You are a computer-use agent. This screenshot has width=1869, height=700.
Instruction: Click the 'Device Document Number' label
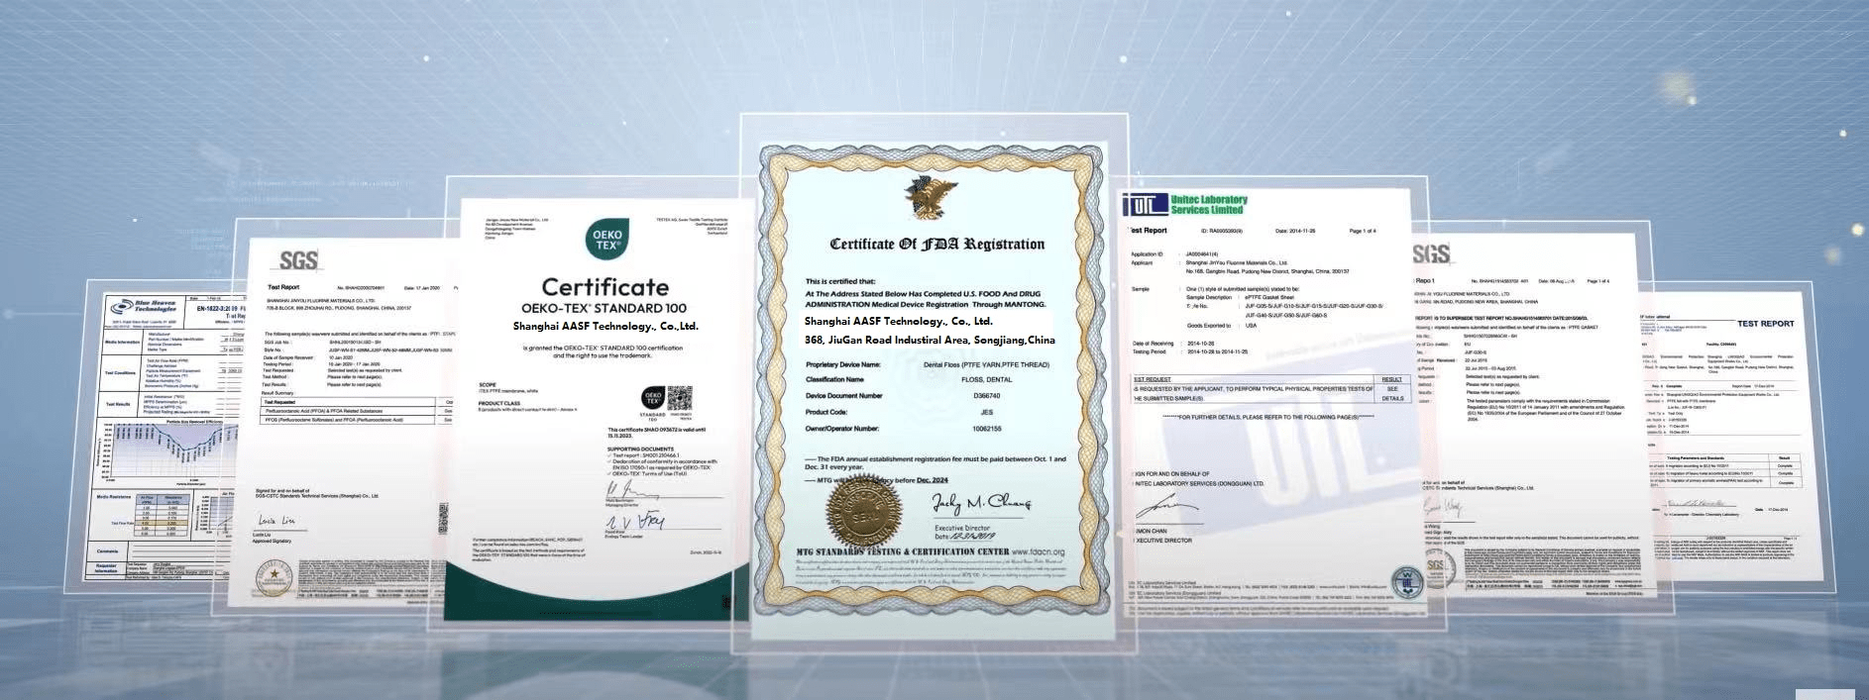843,395
